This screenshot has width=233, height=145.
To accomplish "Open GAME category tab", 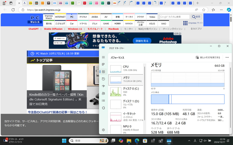I will [x=106, y=23].
